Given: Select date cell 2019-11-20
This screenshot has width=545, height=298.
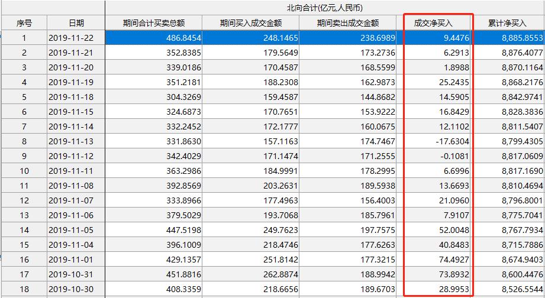Looking at the screenshot, I should (x=76, y=67).
